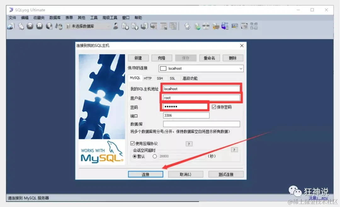Click the 连接 button
The image size is (340, 207).
click(x=145, y=174)
